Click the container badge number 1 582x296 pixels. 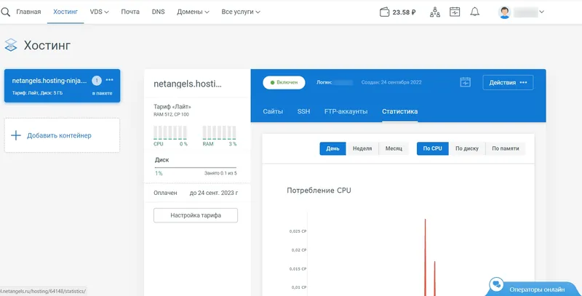point(97,80)
